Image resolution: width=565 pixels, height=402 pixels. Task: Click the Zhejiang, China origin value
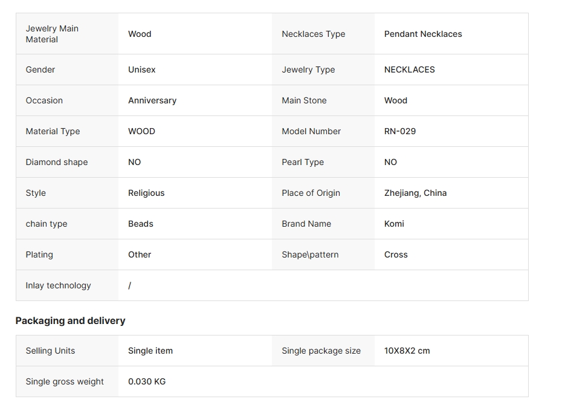416,193
